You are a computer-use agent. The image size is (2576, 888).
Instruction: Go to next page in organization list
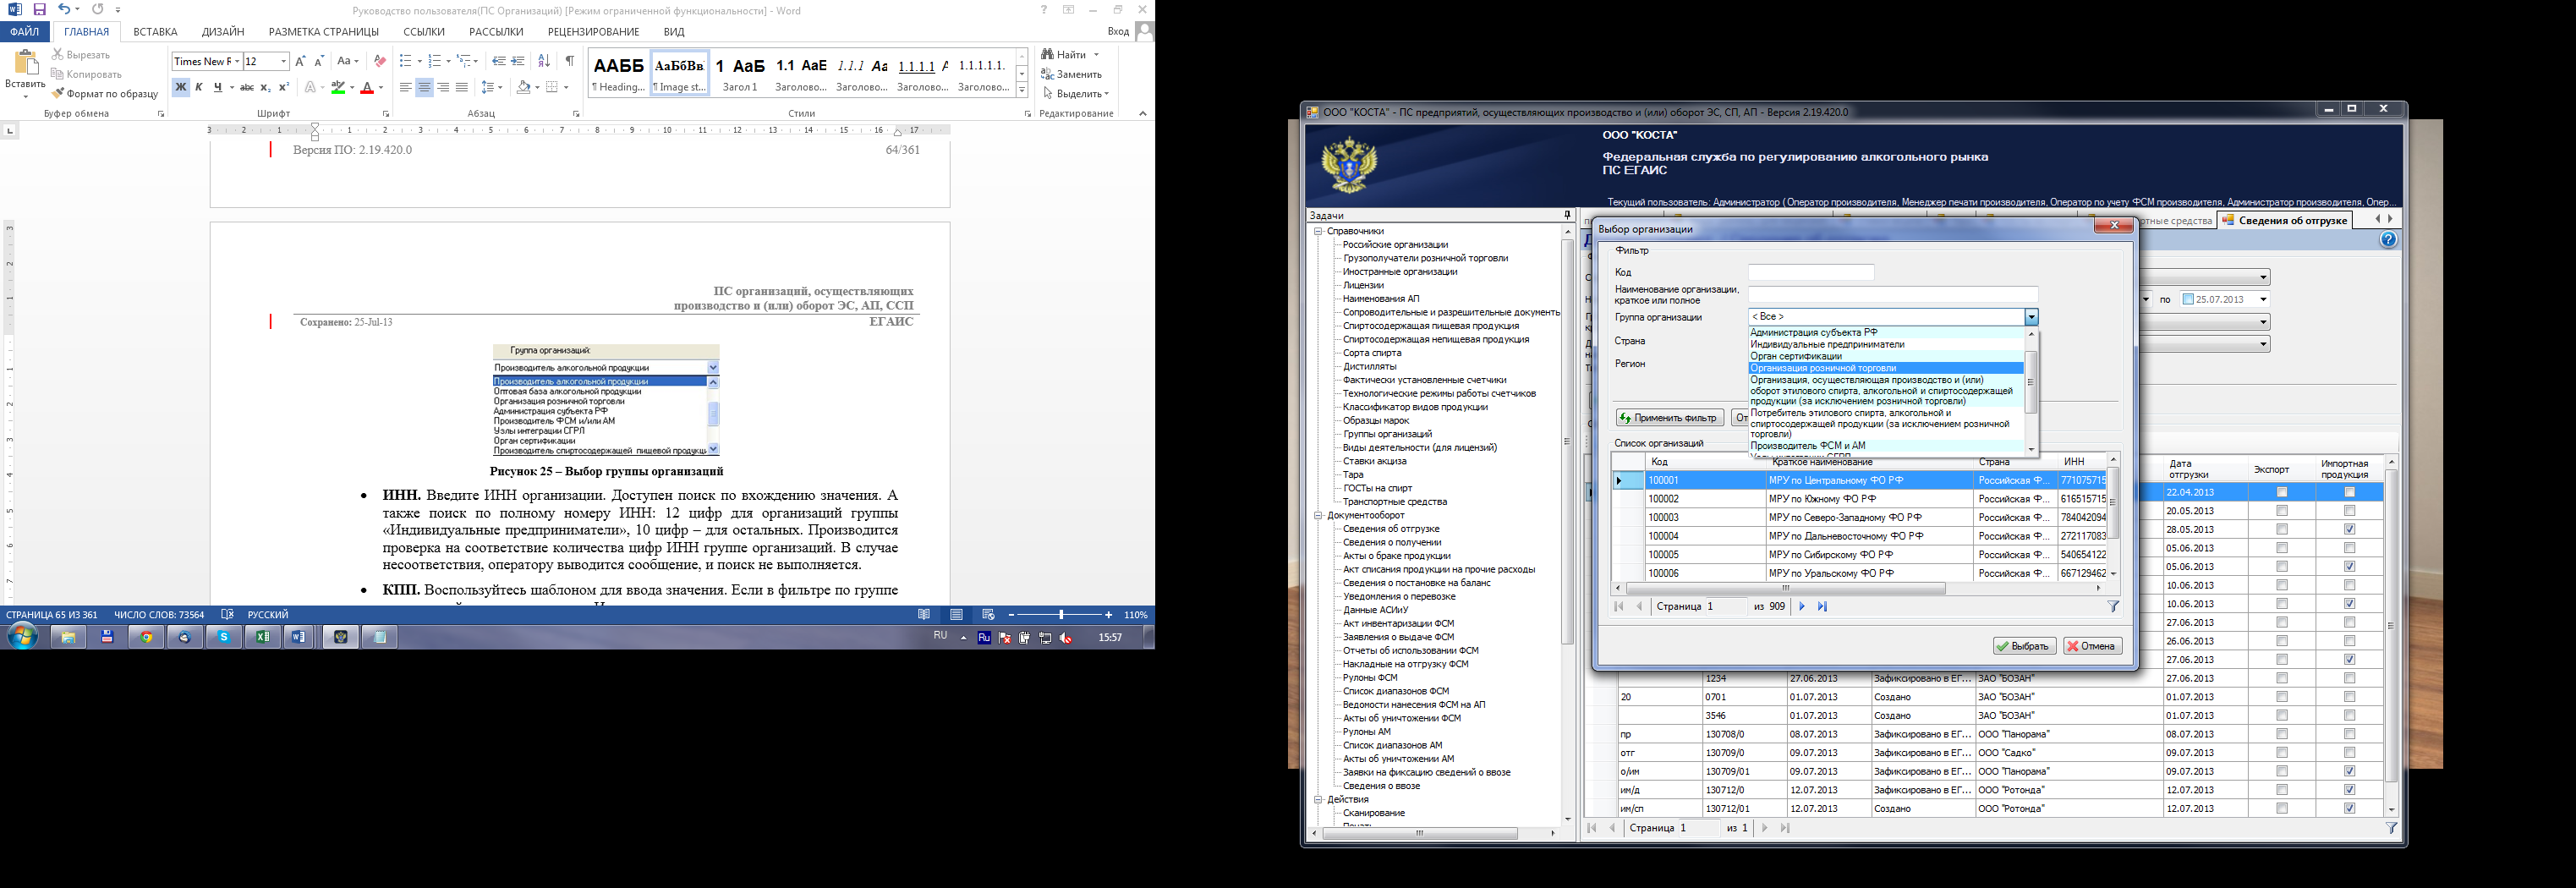pyautogui.click(x=1802, y=607)
